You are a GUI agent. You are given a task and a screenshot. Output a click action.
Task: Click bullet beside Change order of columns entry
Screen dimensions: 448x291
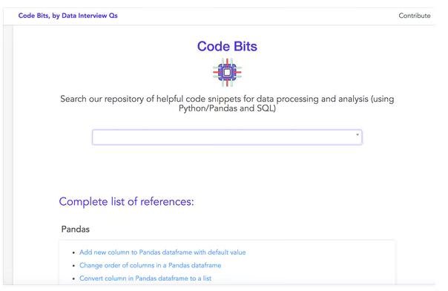point(73,266)
